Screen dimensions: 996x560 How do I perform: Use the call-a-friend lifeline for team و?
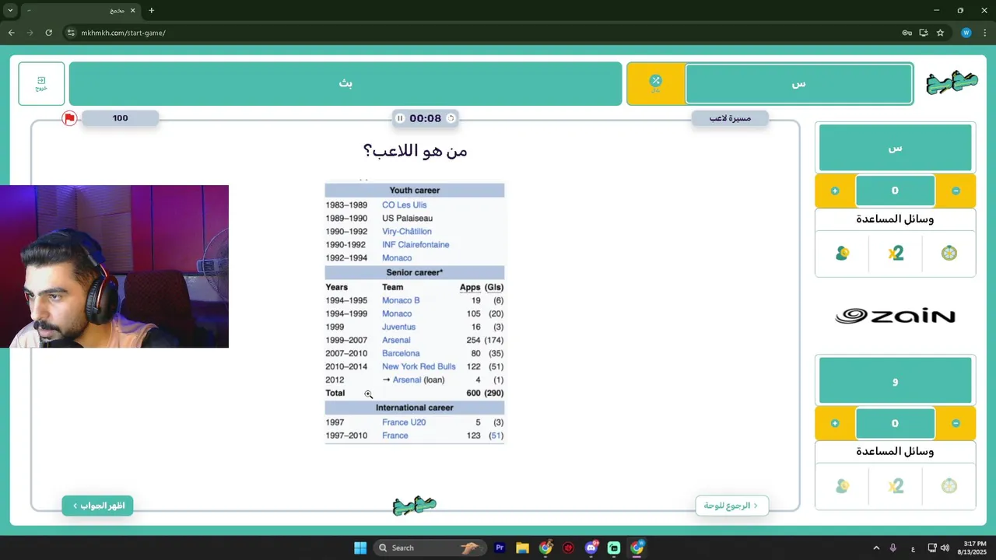click(x=842, y=485)
